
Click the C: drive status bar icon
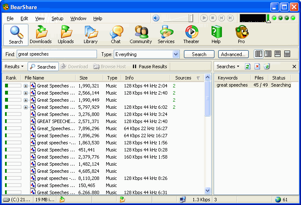click(6, 200)
